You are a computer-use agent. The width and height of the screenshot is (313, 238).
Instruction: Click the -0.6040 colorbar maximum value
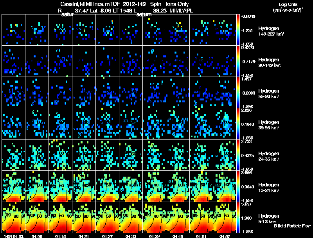[248, 16]
